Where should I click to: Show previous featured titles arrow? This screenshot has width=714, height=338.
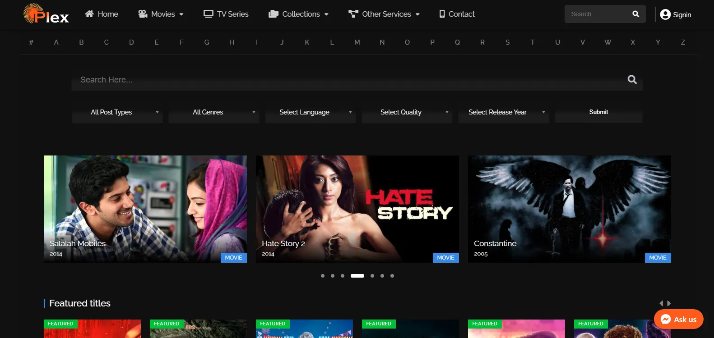coord(662,303)
